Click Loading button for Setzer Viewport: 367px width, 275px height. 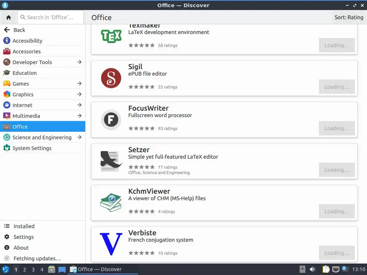coord(337,170)
